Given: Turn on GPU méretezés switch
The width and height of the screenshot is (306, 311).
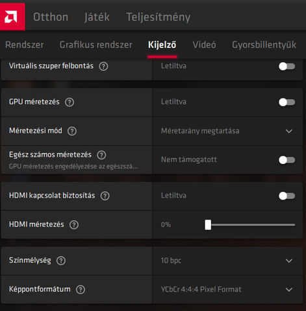Looking at the screenshot, I should click(x=287, y=102).
